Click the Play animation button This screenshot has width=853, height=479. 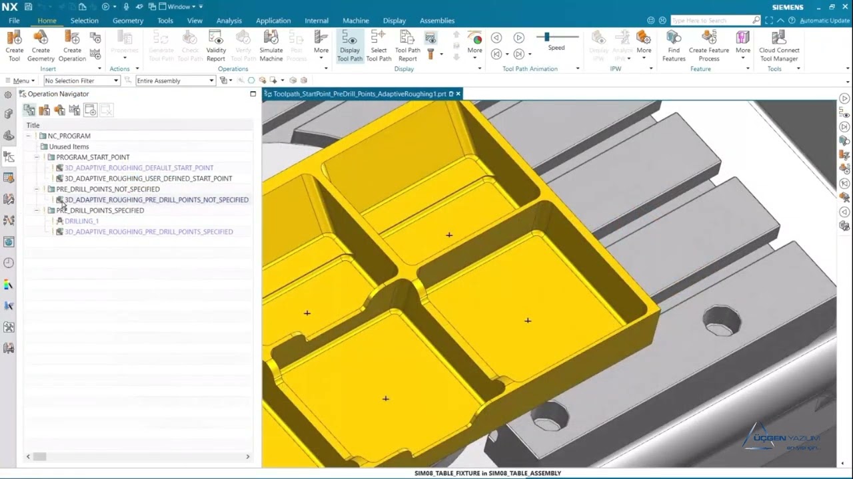point(518,38)
